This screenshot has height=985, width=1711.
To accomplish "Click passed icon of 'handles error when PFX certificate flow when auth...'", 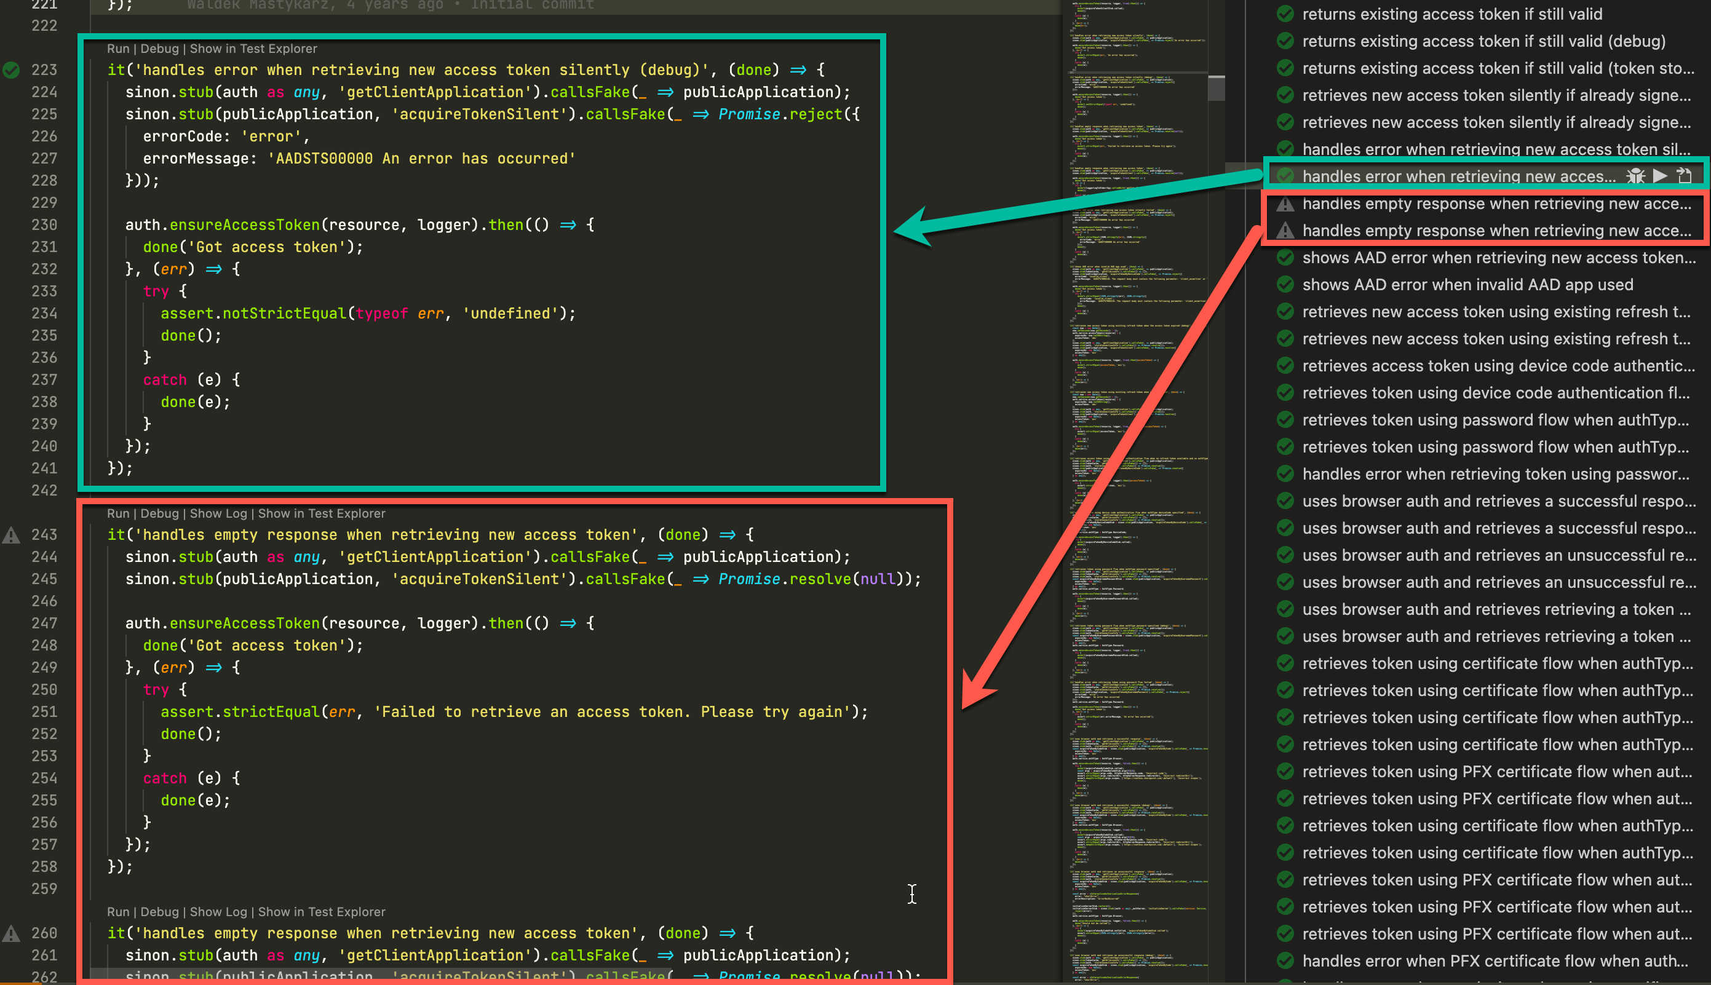I will tap(1285, 960).
